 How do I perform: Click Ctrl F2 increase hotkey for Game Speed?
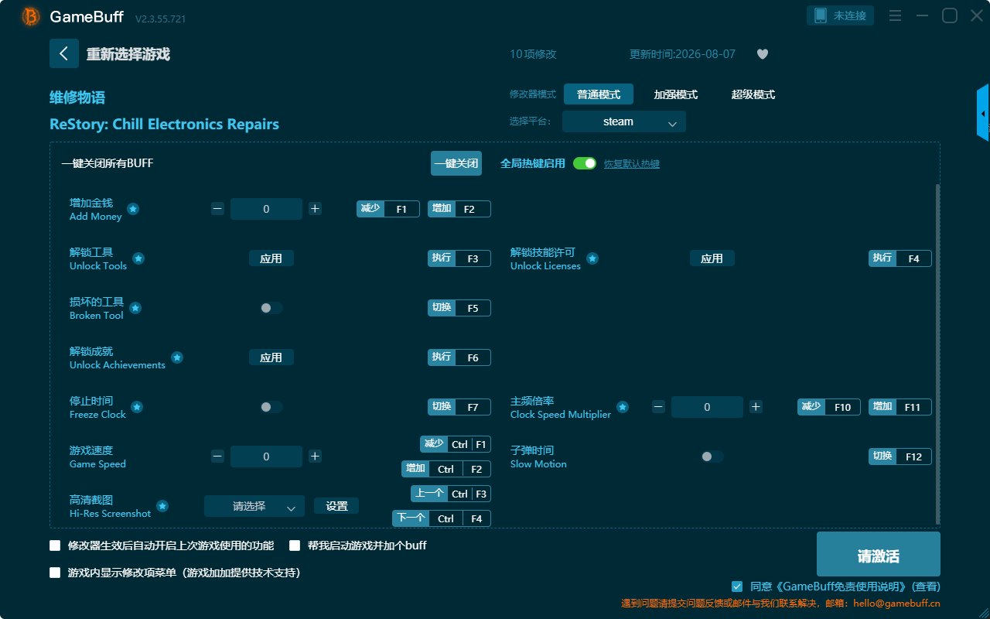click(446, 469)
